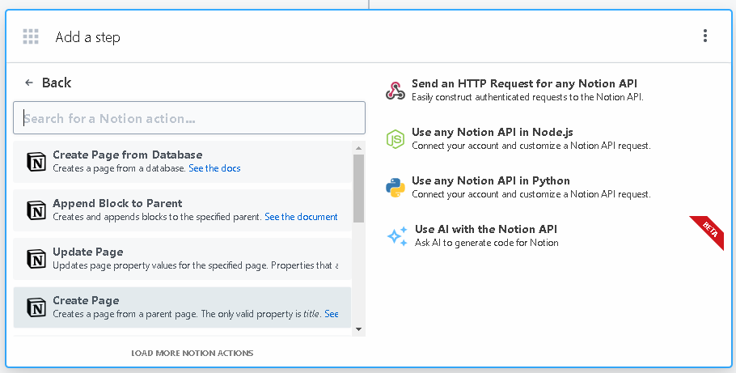Click the Notion icon for Append Block to Parent
Screen dimensions: 736x373
[36, 210]
